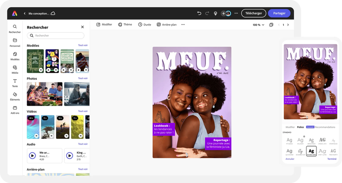Click Terminé on the phone panel
This screenshot has width=342, height=183.
pyautogui.click(x=332, y=159)
